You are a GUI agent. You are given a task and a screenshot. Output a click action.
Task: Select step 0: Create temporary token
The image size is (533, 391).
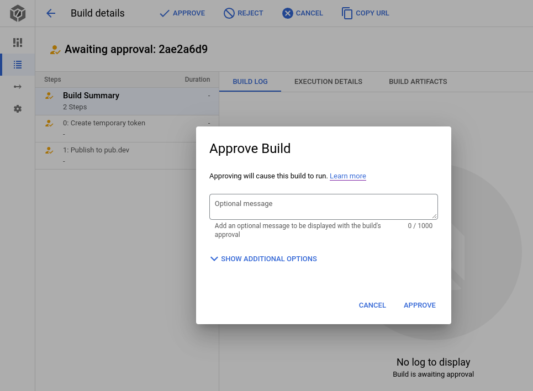click(x=104, y=123)
